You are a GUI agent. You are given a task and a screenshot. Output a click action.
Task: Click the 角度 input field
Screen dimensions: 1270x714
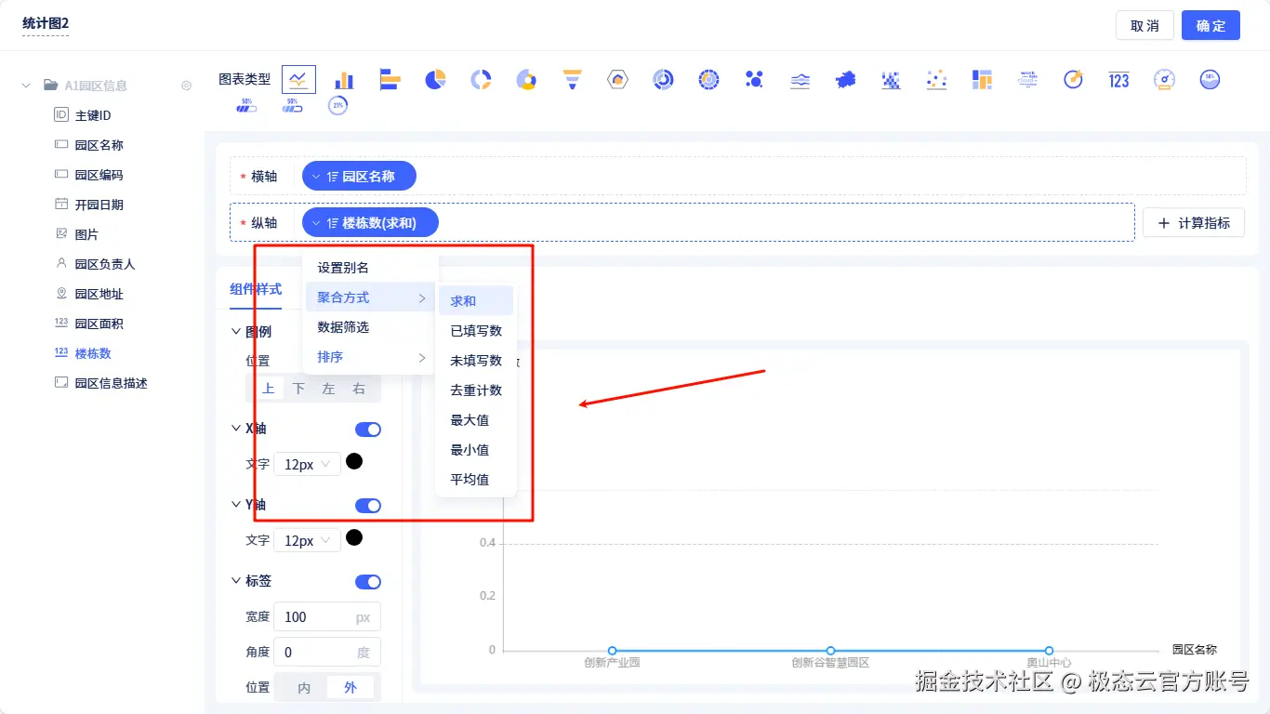[x=327, y=653]
